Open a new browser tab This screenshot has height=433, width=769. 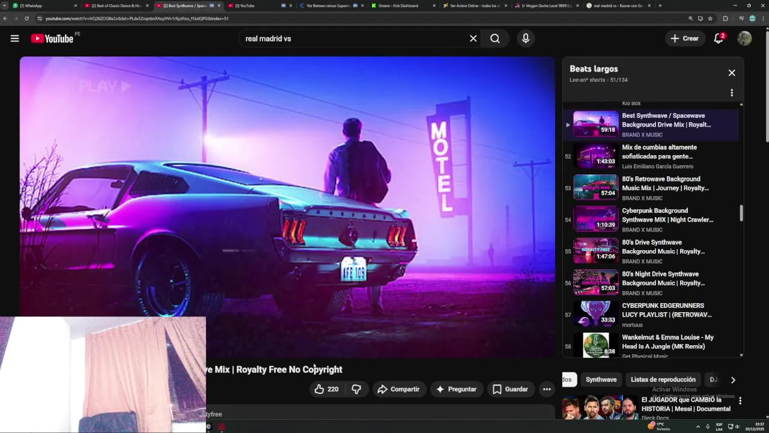(660, 5)
